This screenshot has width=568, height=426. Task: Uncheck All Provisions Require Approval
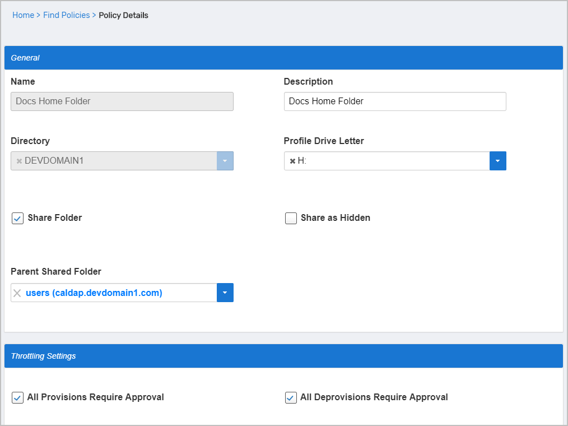point(17,397)
